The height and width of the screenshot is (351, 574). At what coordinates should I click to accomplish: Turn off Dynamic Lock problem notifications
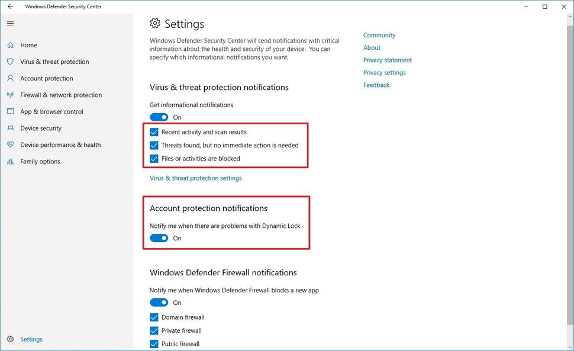click(x=159, y=237)
